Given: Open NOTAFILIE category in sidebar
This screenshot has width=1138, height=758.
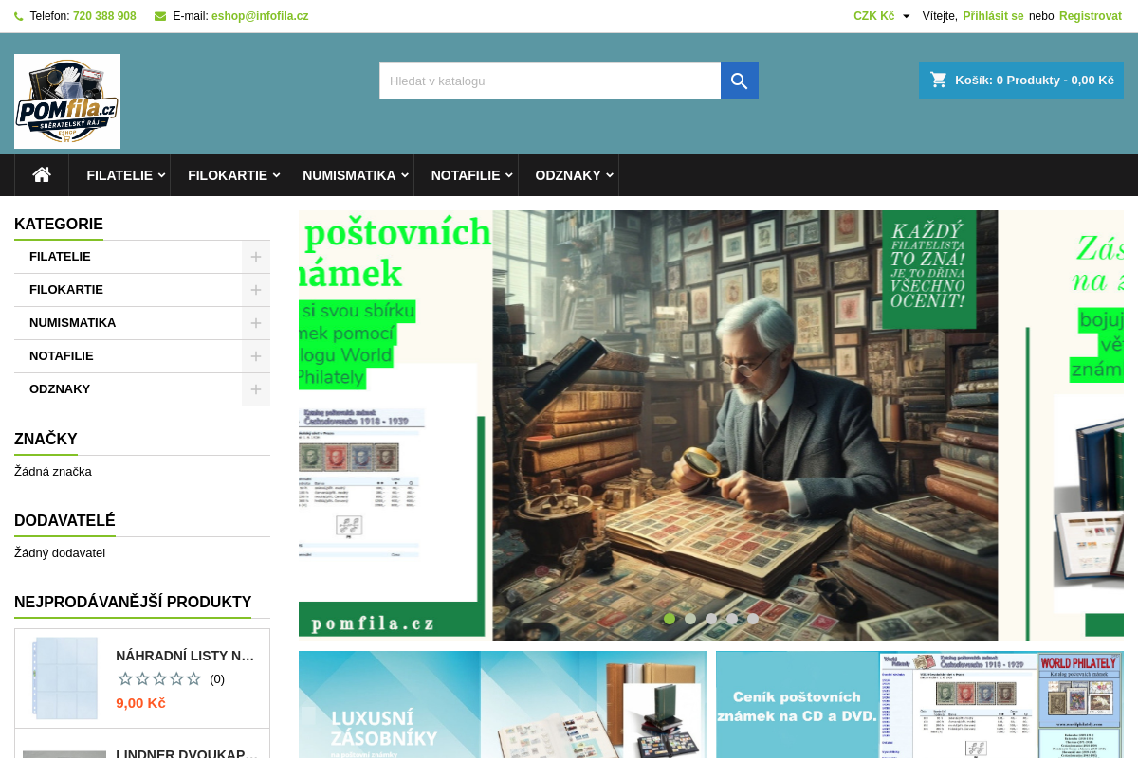Looking at the screenshot, I should tap(62, 356).
